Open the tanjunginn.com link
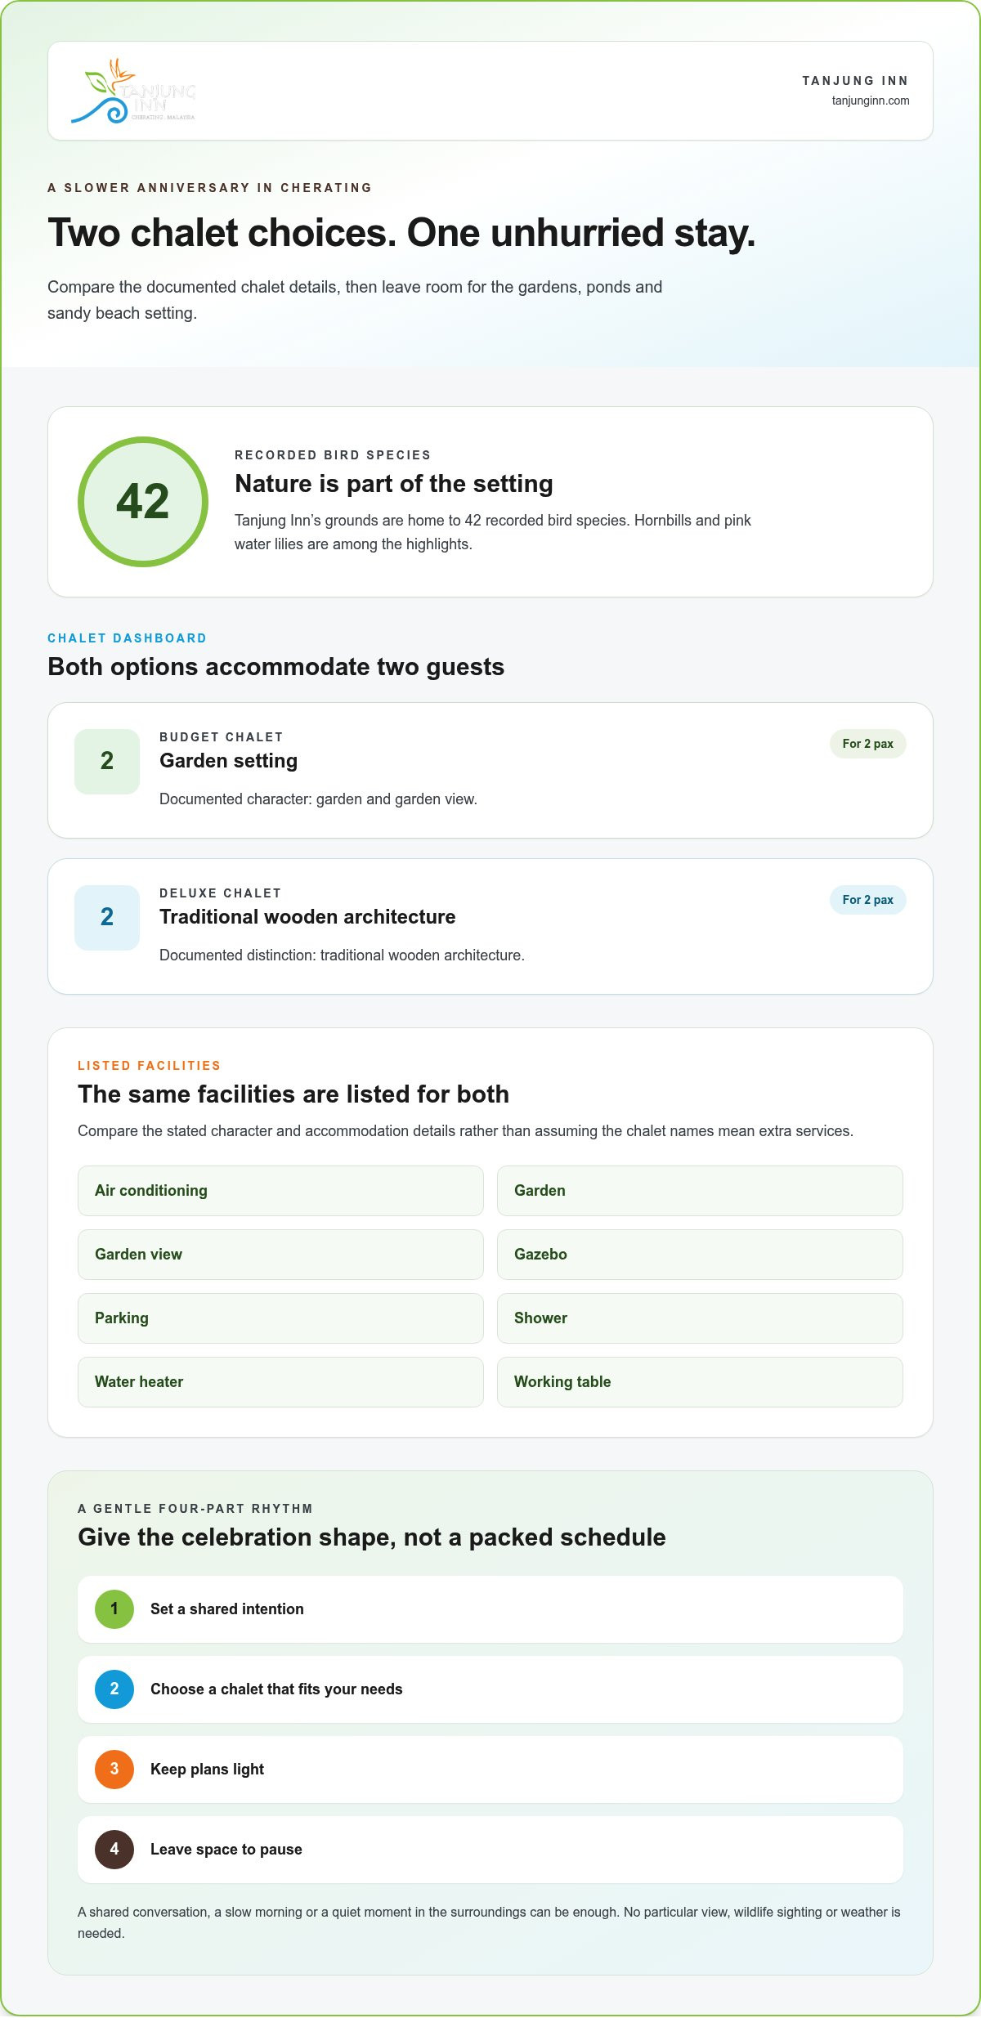Viewport: 981px width, 2018px height. [871, 101]
